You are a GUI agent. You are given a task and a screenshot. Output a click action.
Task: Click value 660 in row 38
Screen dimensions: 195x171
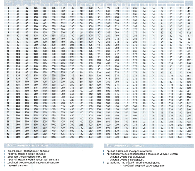click(x=108, y=122)
